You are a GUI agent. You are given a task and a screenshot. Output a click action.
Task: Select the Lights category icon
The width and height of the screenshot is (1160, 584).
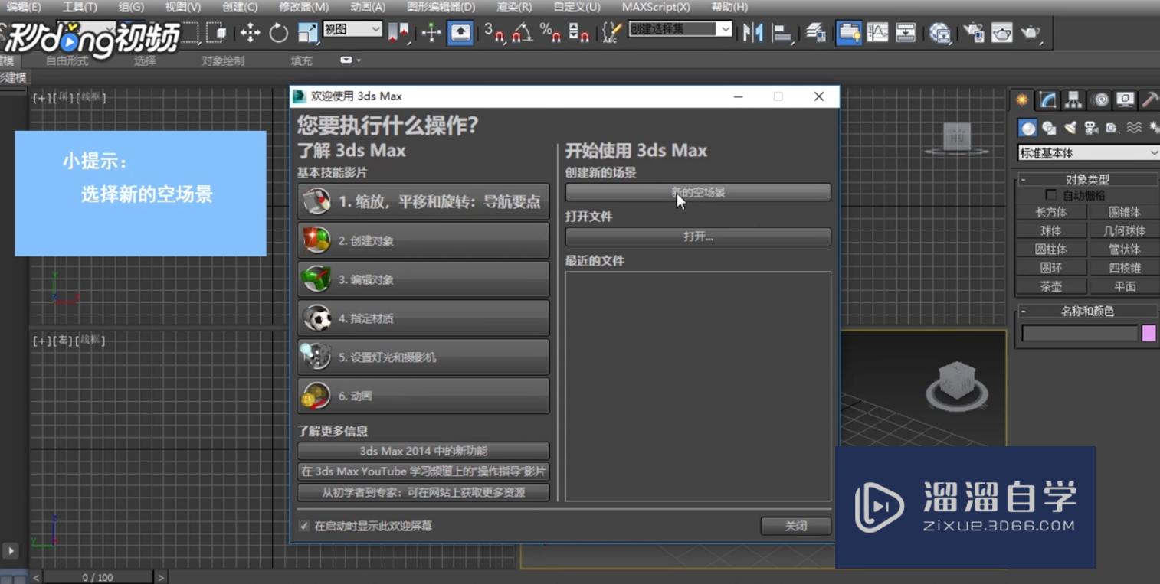click(x=1070, y=128)
